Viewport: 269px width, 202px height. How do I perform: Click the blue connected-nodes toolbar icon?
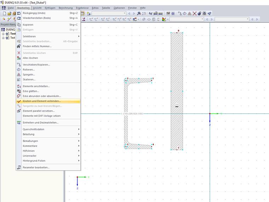(209, 13)
